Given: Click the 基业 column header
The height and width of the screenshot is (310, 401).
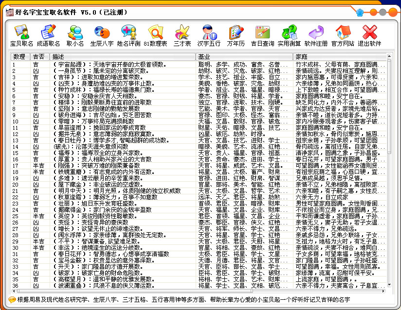Looking at the screenshot, I should tap(244, 57).
